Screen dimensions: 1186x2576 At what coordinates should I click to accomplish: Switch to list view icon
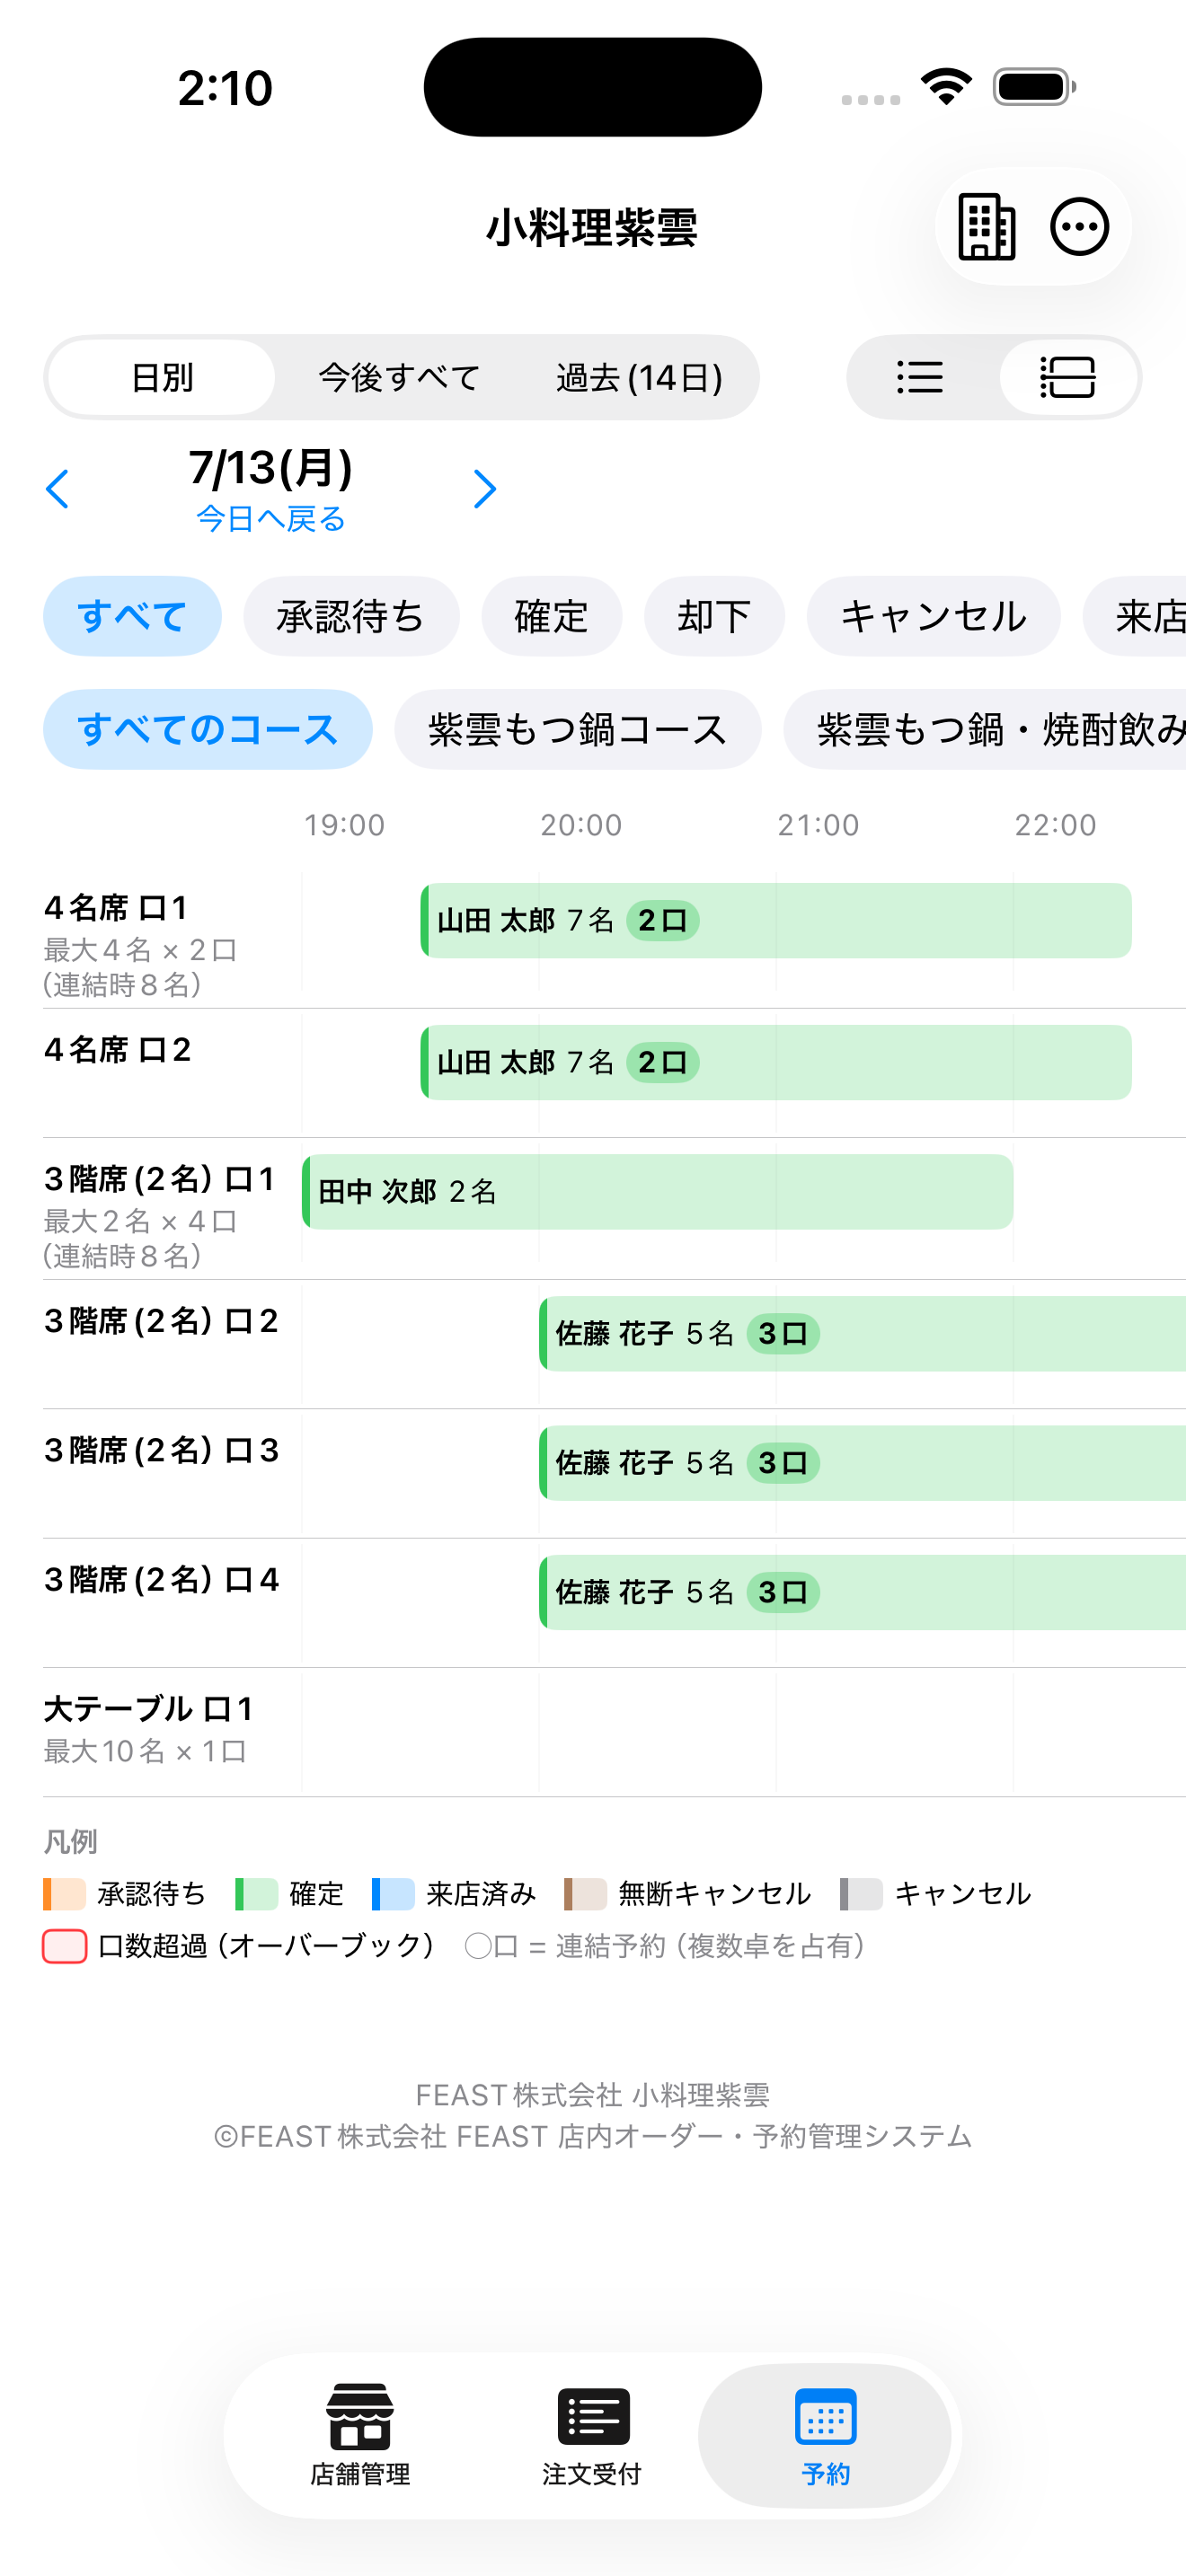pos(920,377)
